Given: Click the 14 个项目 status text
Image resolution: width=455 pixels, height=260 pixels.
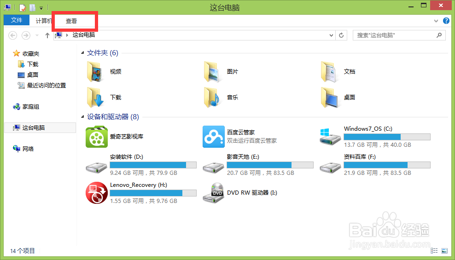Looking at the screenshot, I should pyautogui.click(x=23, y=251).
